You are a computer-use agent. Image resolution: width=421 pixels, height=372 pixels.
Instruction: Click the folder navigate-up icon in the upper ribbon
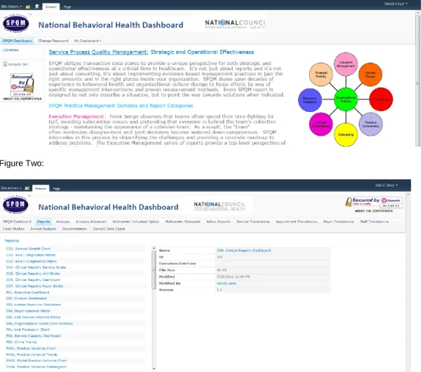click(x=28, y=6)
